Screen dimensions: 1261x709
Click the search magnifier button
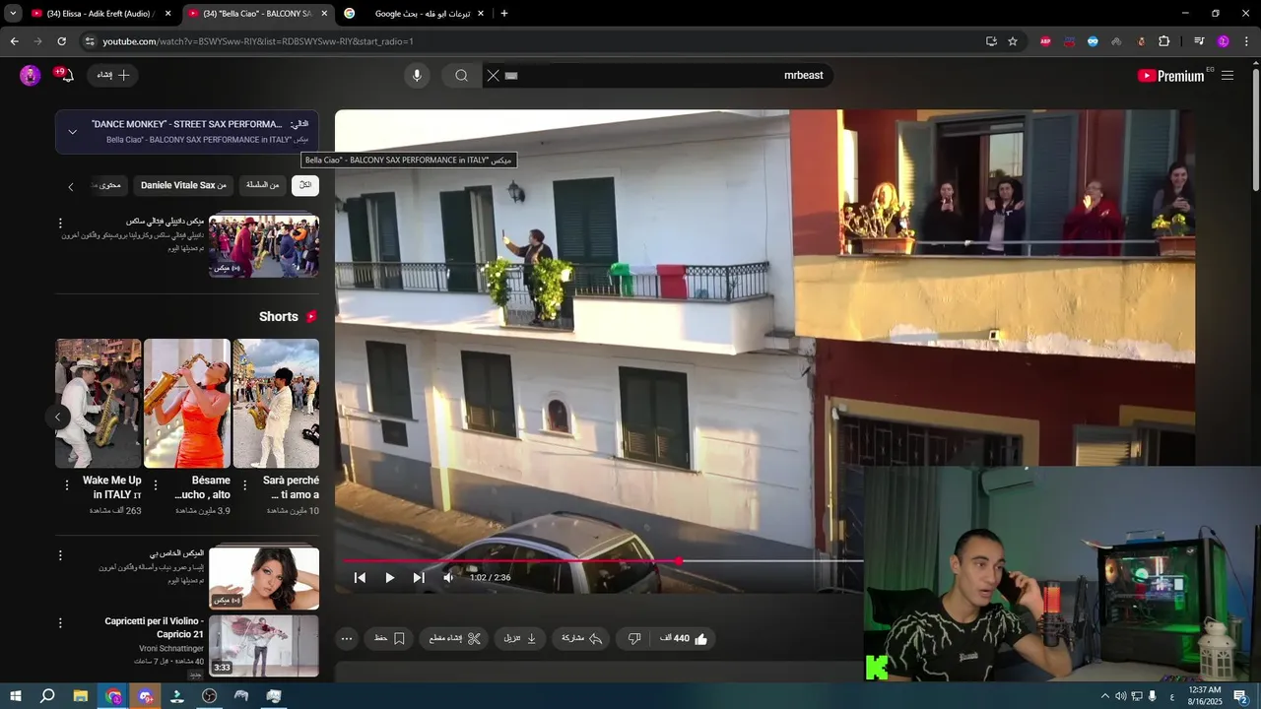click(x=461, y=76)
